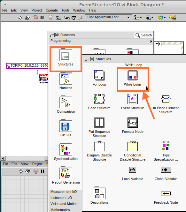Click Run Continuously in lower front panel toolbar

(x=28, y=171)
